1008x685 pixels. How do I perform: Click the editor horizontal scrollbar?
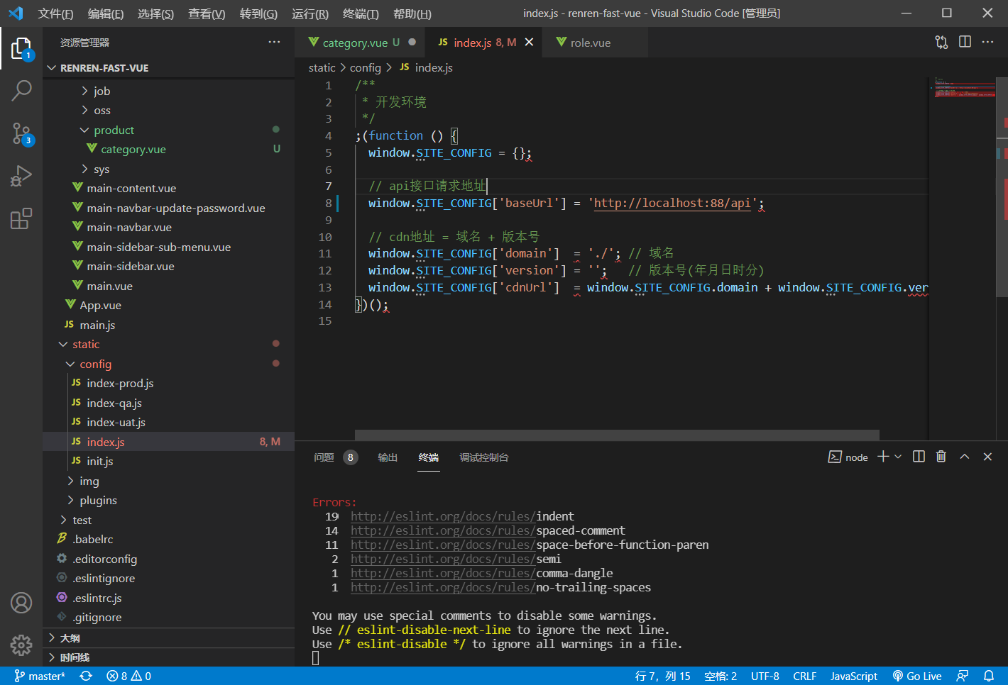(x=616, y=435)
